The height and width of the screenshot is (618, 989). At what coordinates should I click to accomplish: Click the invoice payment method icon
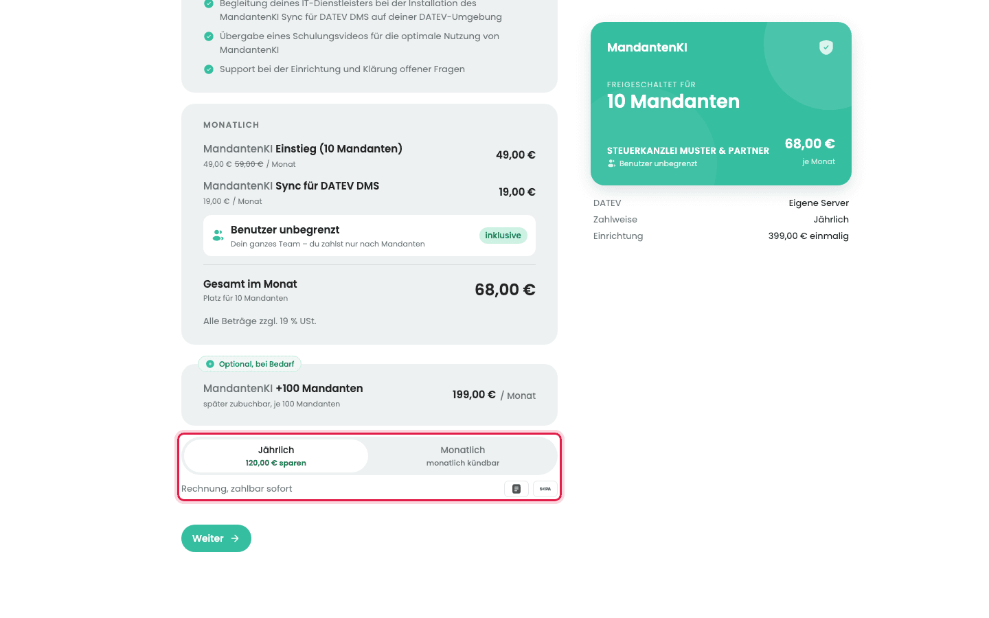pyautogui.click(x=516, y=489)
